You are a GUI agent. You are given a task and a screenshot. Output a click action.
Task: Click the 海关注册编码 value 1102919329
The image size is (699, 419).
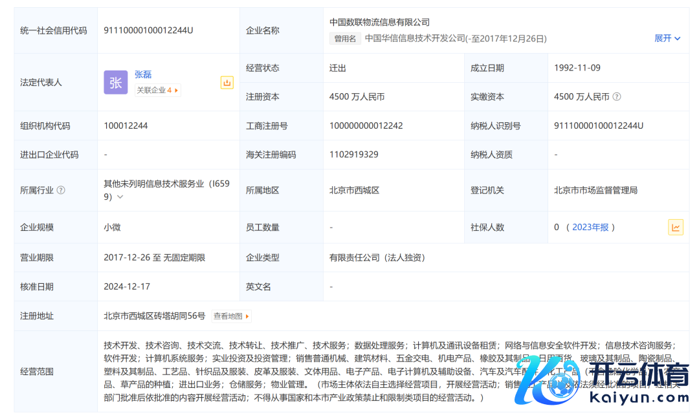click(x=353, y=155)
